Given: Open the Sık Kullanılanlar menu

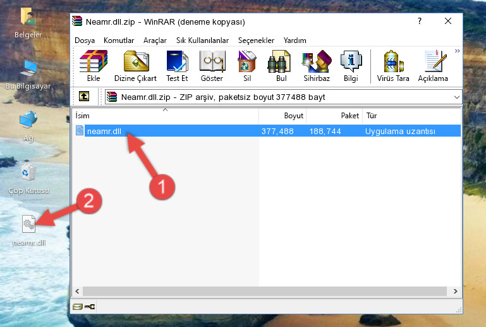Looking at the screenshot, I should (x=202, y=40).
